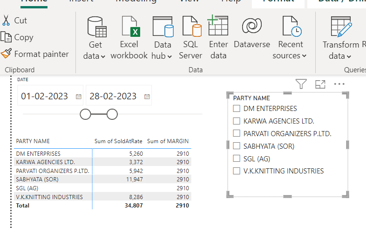Screen dimensions: 366x228
Task: Select SABHYATA (SOR) table row
Action: tap(103, 179)
